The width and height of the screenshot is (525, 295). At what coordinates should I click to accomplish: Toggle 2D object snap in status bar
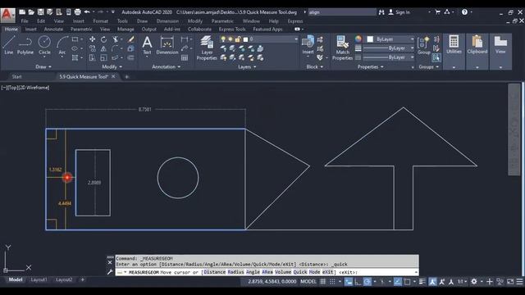(x=407, y=282)
